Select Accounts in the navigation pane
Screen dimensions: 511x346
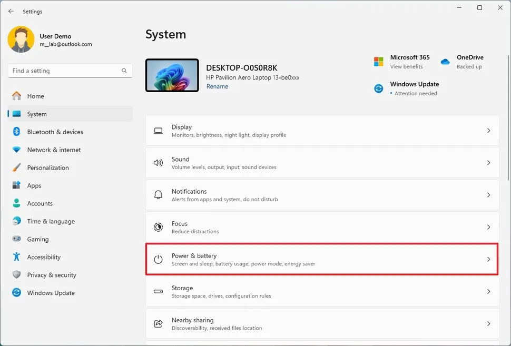pos(39,203)
